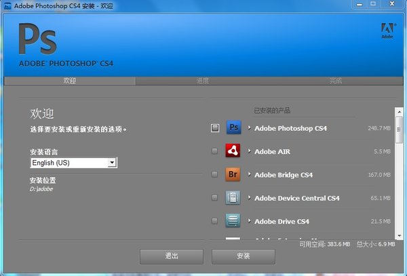Viewport: 407px width, 276px height.
Task: Click the product list scroll-down arrow
Action: click(399, 235)
